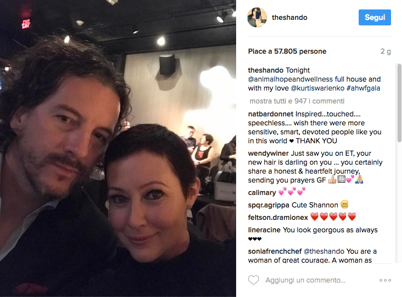The height and width of the screenshot is (297, 402).
Task: Open wendywiner commenter profile
Action: [268, 153]
